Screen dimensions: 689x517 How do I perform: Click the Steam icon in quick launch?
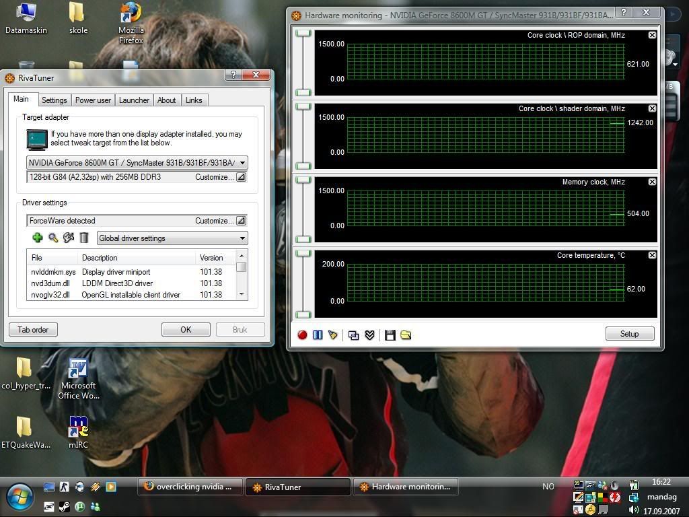click(64, 507)
